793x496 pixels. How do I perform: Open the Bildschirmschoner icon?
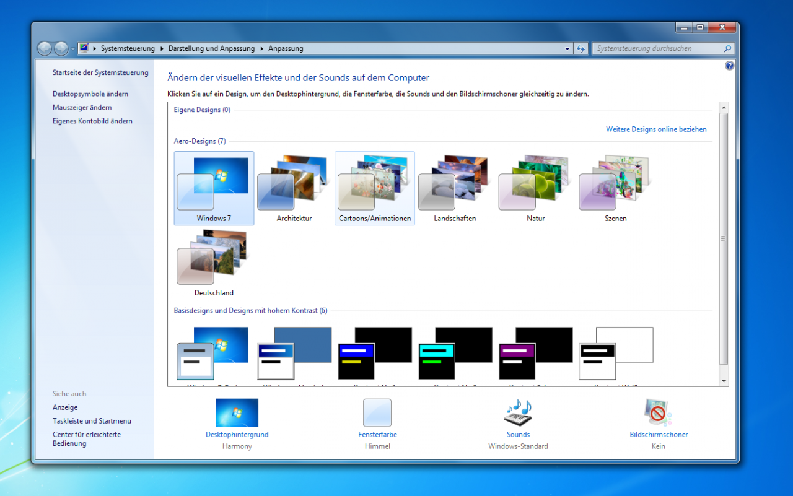click(658, 412)
